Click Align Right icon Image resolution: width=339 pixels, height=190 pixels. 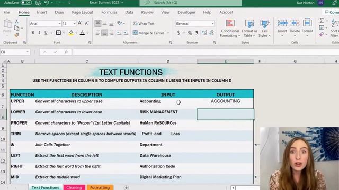[111, 33]
